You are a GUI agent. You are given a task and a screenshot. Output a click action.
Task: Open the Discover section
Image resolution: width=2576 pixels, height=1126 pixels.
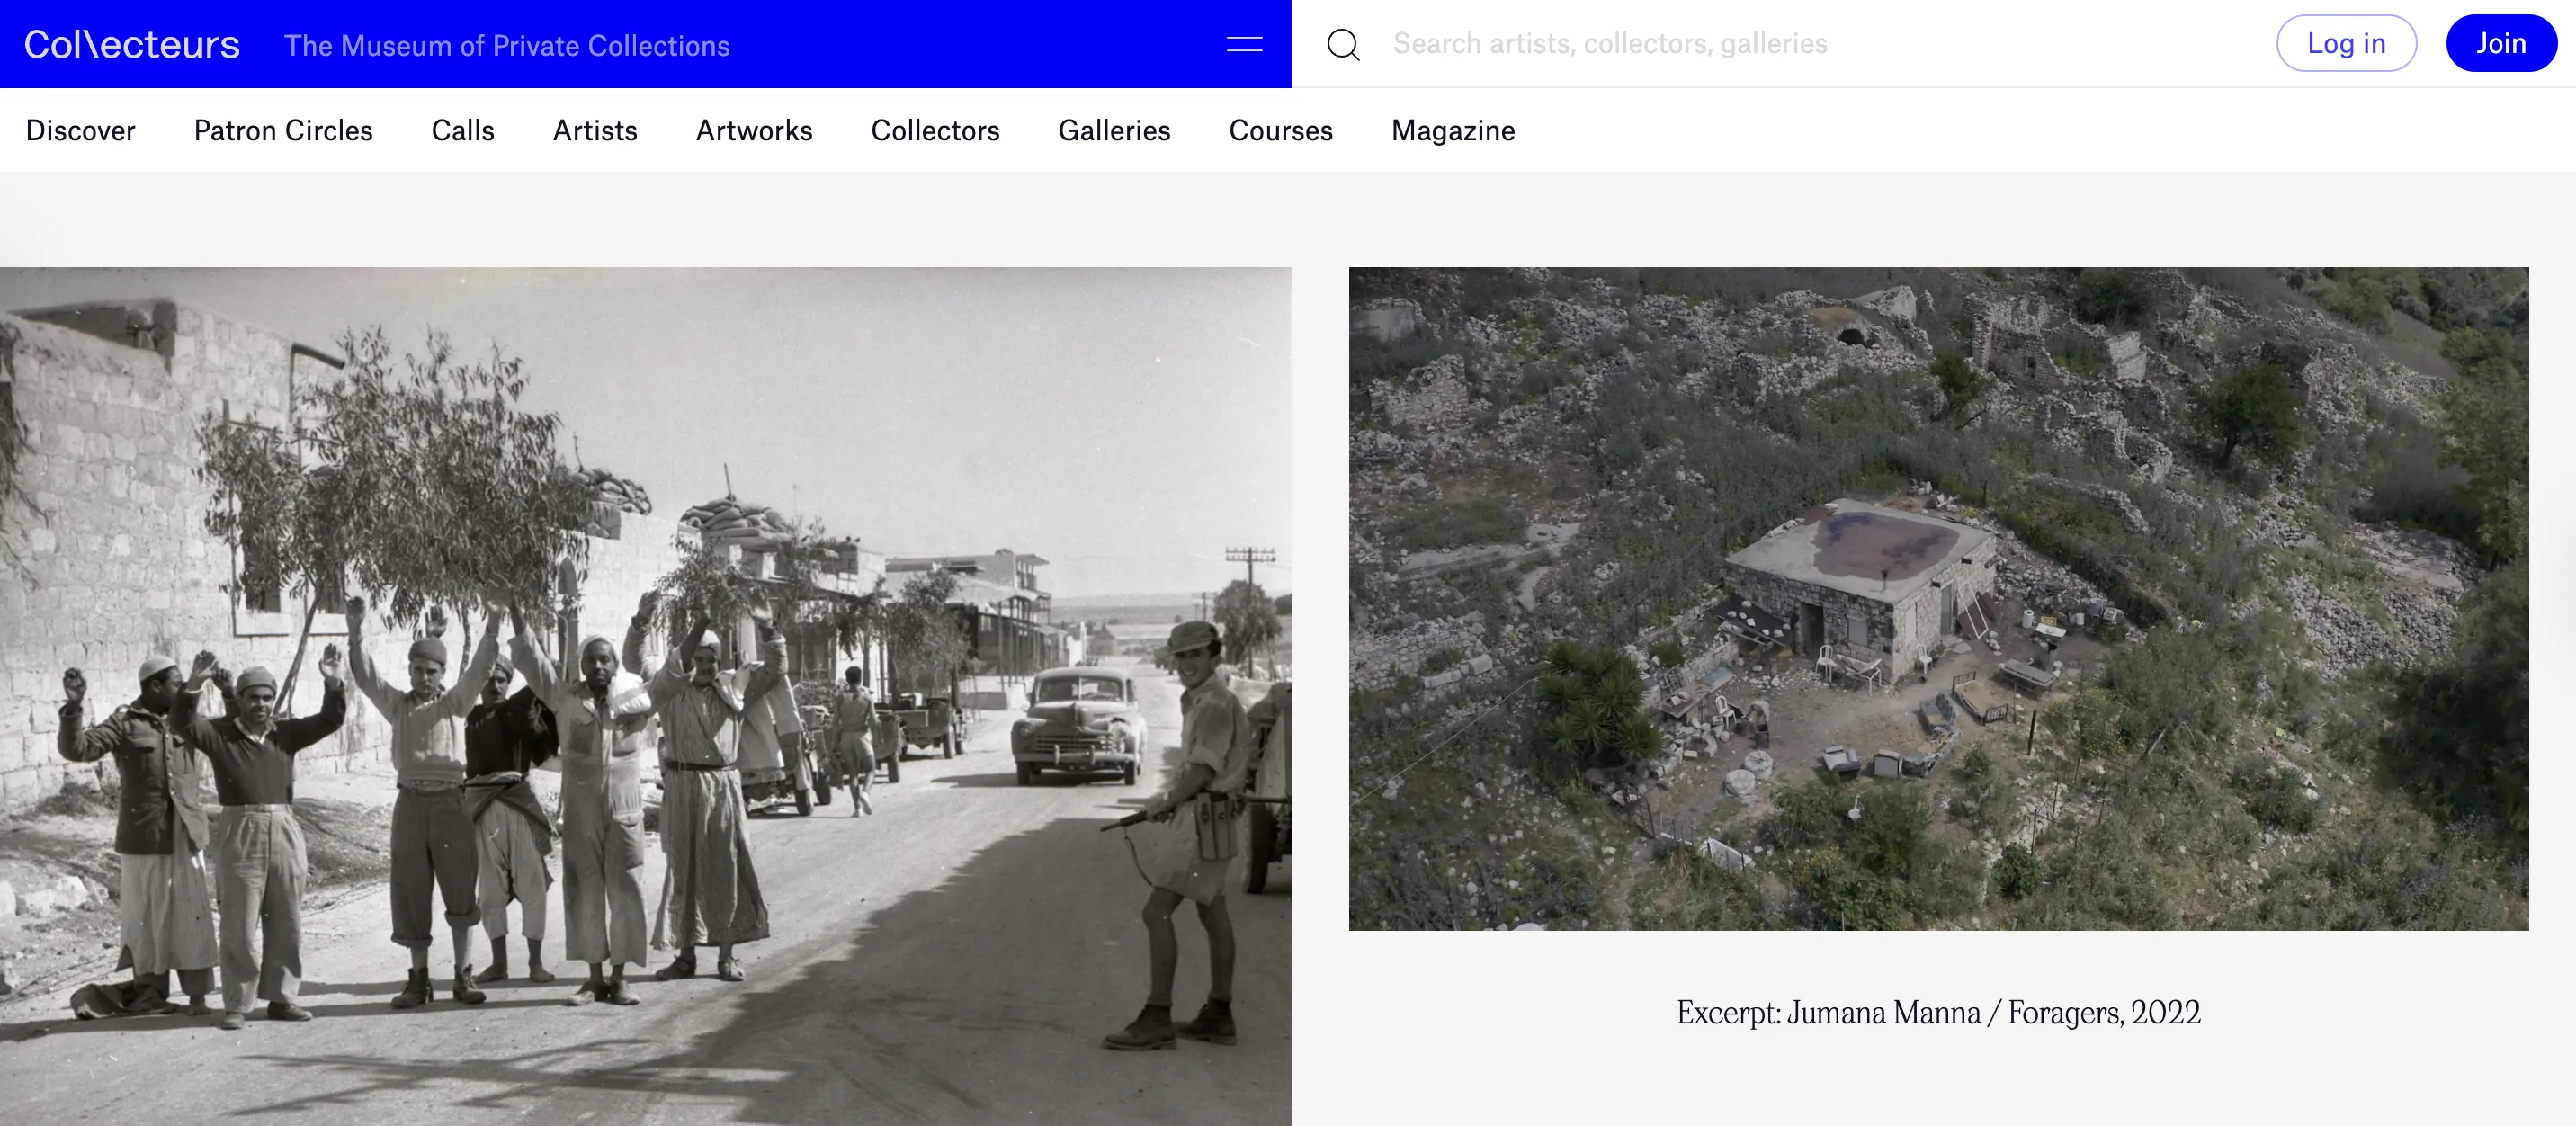tap(80, 130)
